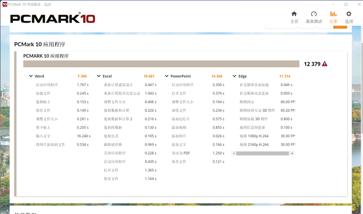Screen dimensions: 363x214
Task: Maximize the PCMark 10 window
Action: tap(346, 5)
